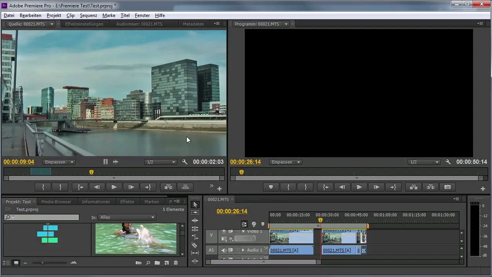Open source monitor Einpassen zoom dropdown
This screenshot has width=492, height=277.
(x=59, y=162)
